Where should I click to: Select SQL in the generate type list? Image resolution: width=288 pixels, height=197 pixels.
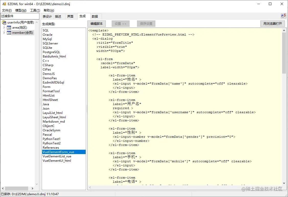click(x=64, y=30)
